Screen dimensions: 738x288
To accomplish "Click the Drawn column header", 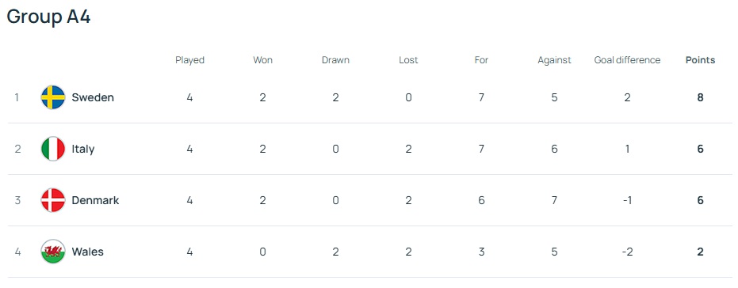I will coord(335,60).
